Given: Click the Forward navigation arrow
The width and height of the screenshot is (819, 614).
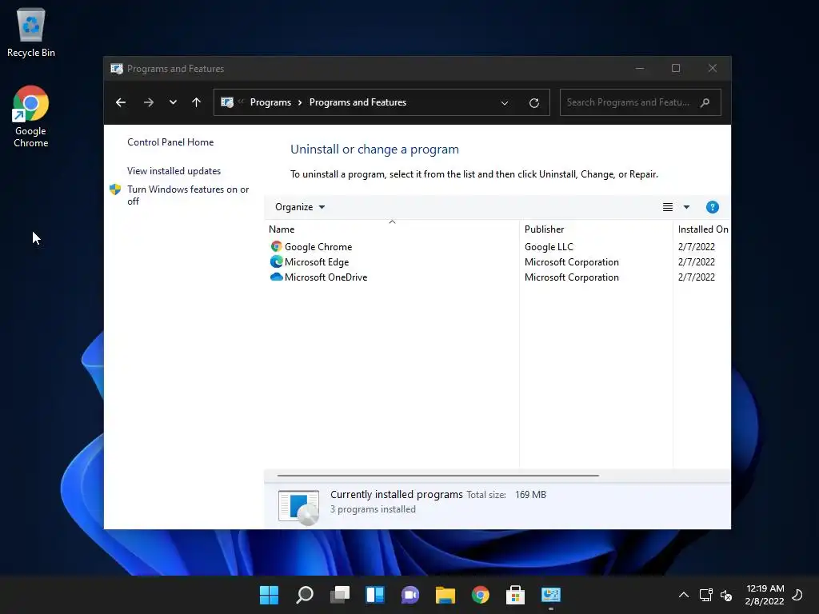Looking at the screenshot, I should pyautogui.click(x=148, y=102).
